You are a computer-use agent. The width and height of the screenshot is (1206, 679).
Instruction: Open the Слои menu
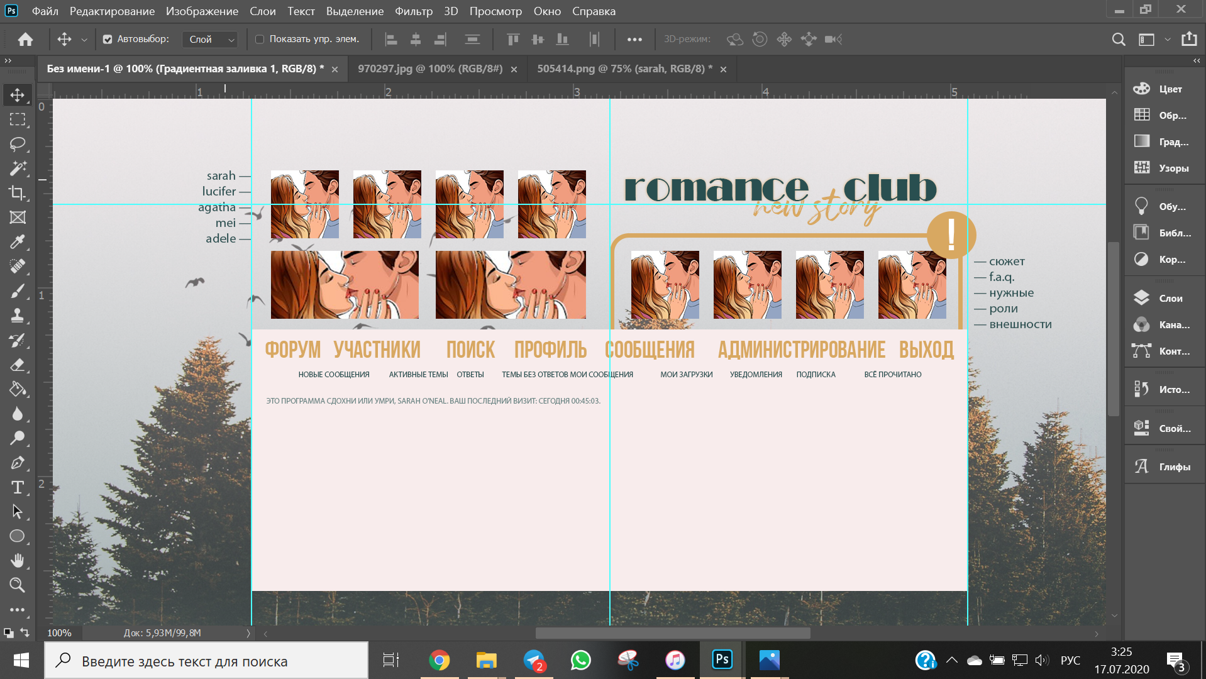(x=262, y=11)
